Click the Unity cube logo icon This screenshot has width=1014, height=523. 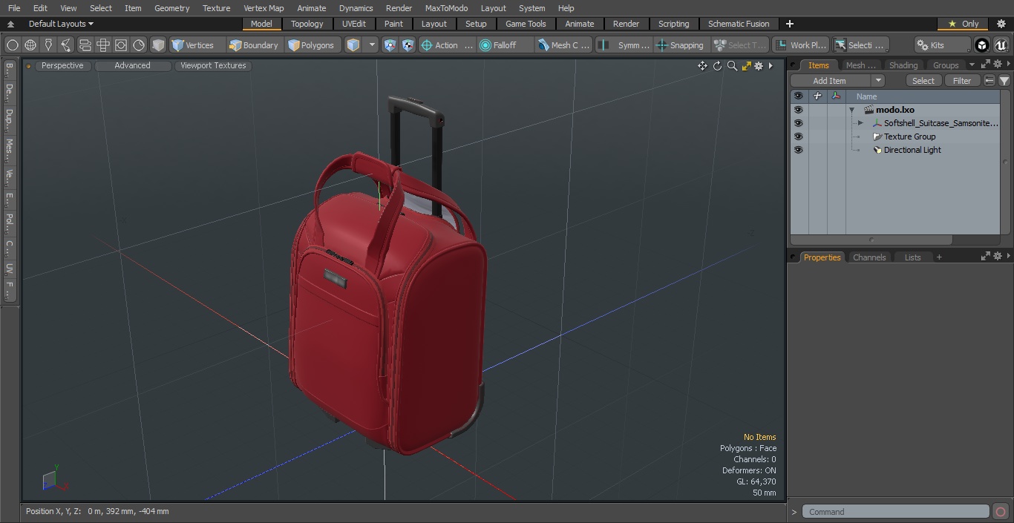(982, 45)
